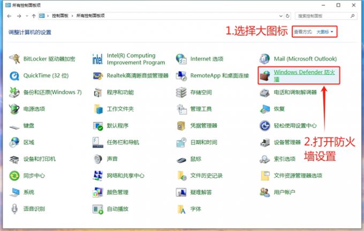The image size is (364, 231).
Task: Open the 日期和时间 icon
Action: point(181,142)
